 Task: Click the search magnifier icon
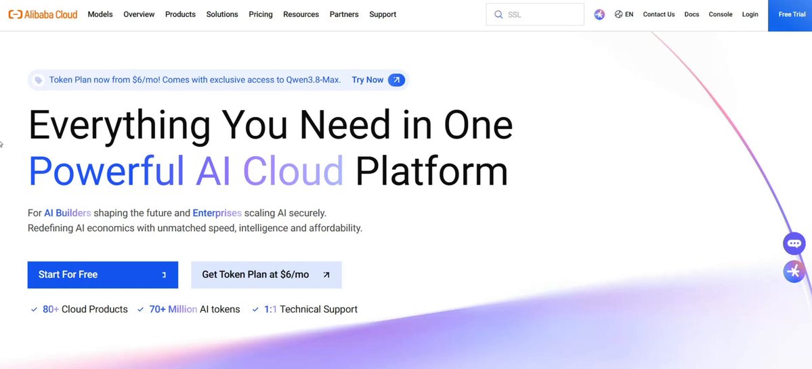point(498,14)
